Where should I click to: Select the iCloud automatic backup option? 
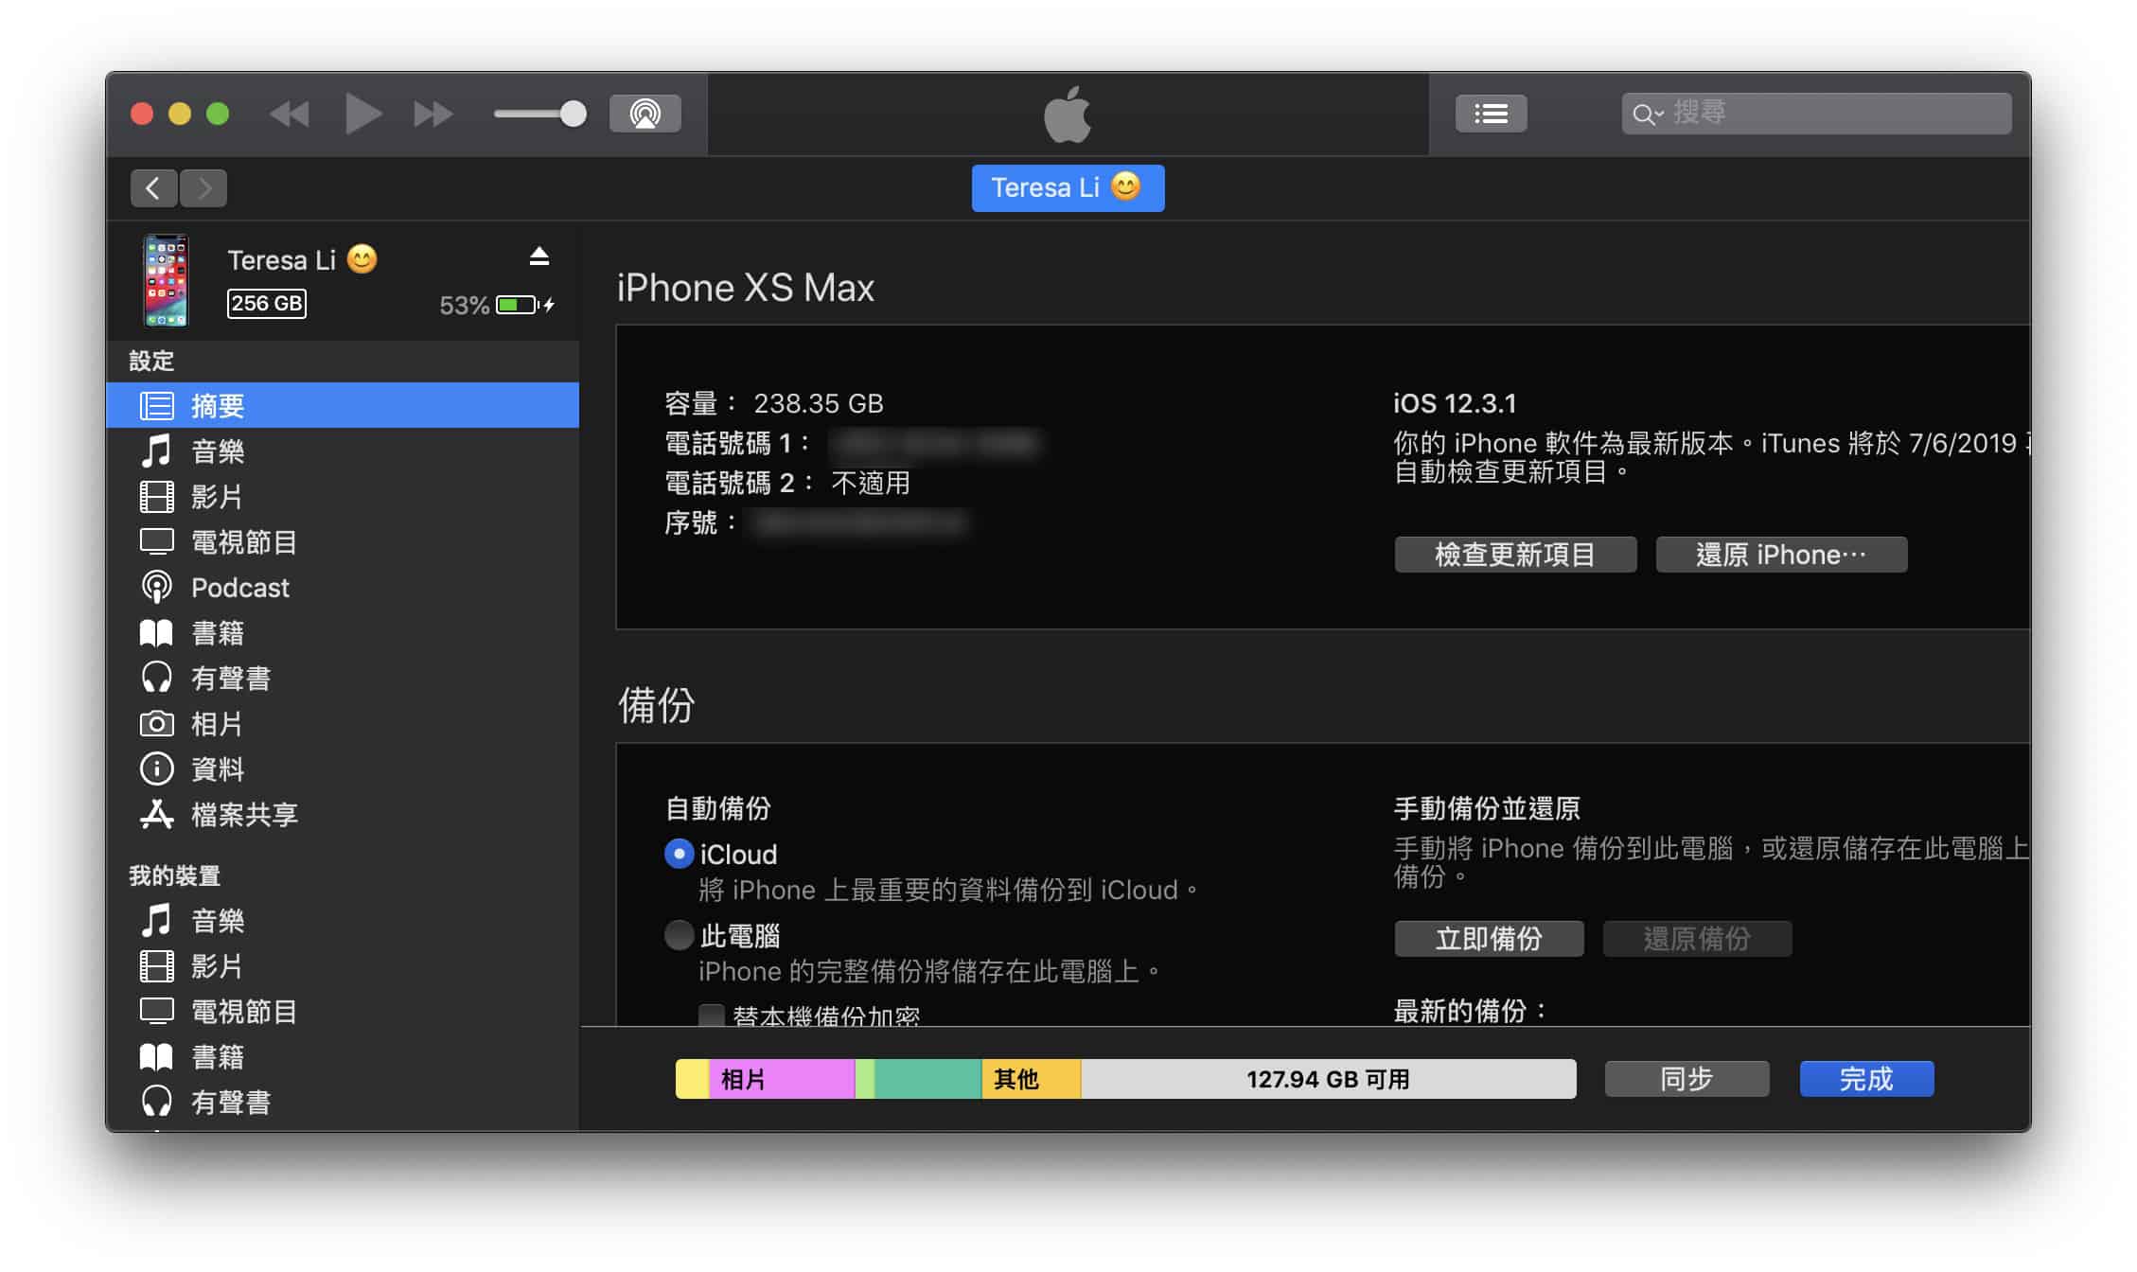679,854
